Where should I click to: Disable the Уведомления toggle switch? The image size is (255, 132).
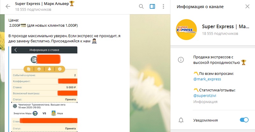pos(244,120)
